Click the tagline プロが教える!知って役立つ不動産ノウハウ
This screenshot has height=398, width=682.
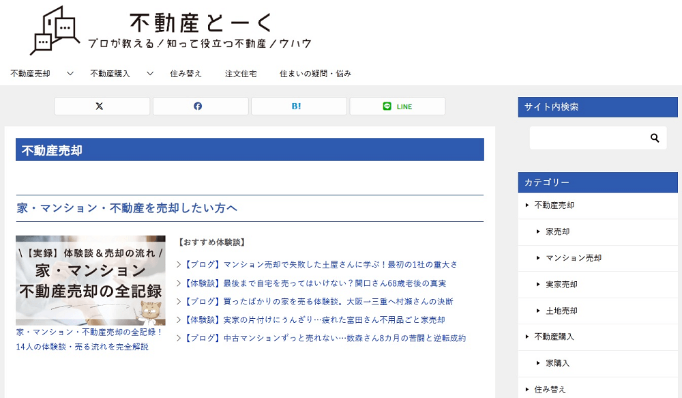tap(200, 44)
